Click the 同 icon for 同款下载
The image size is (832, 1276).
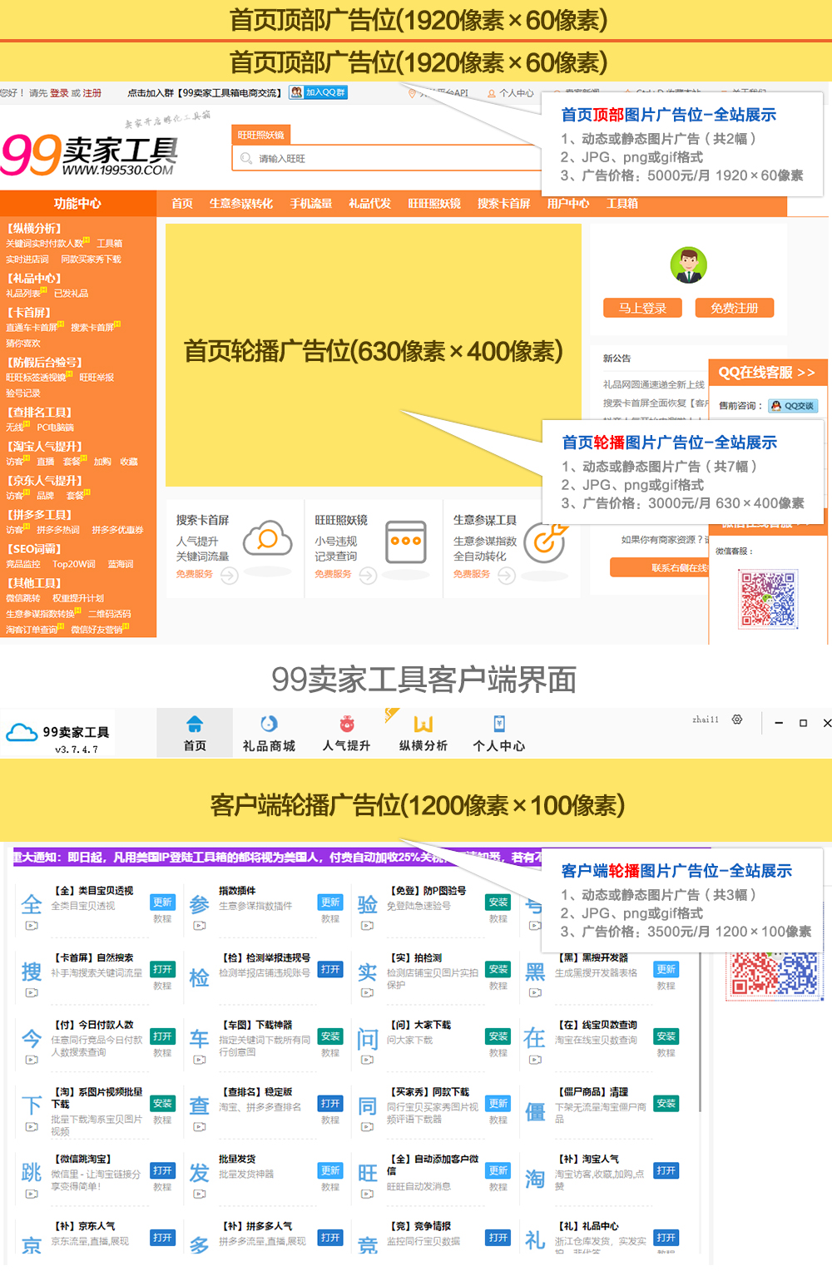(368, 1106)
